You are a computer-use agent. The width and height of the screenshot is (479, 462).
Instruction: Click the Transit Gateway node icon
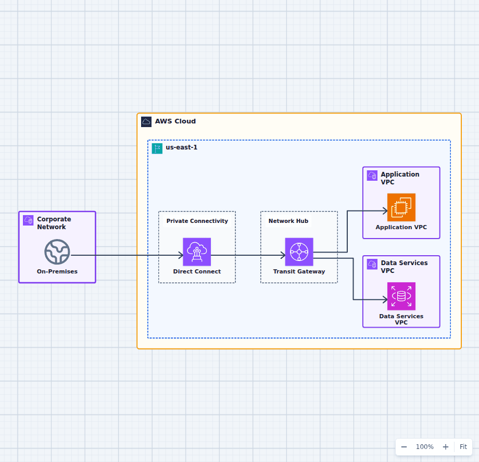point(299,252)
